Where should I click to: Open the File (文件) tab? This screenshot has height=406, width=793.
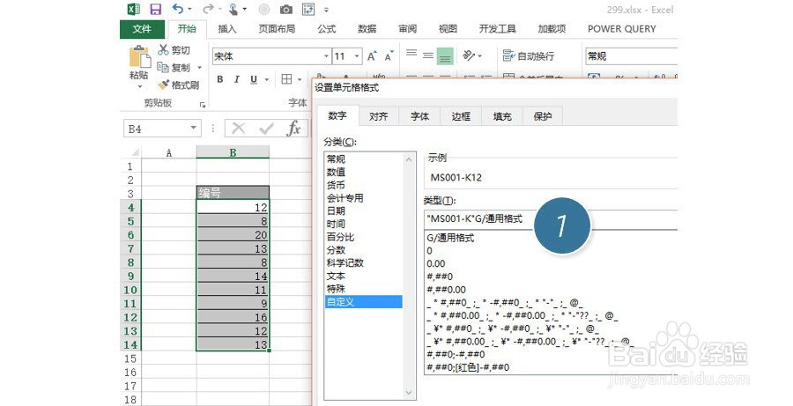tap(142, 29)
